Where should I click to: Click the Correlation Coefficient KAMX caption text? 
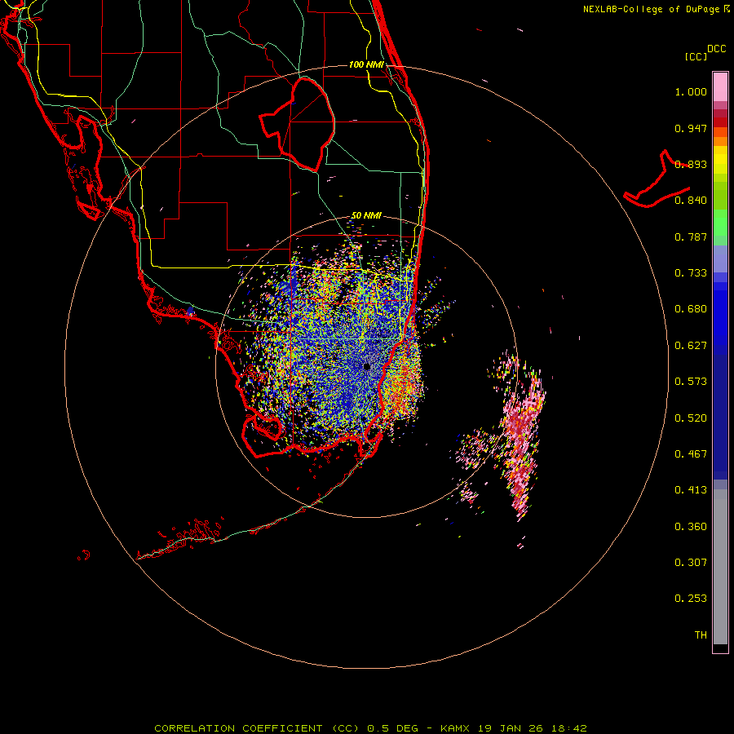coord(370,728)
